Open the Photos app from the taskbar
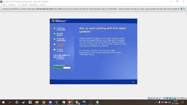 pos(84,102)
